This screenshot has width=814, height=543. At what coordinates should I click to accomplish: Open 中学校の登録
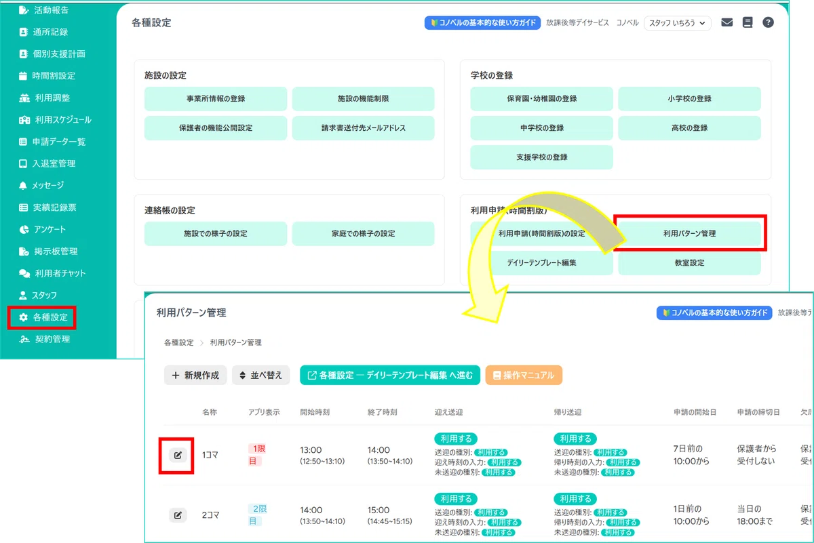pyautogui.click(x=542, y=128)
